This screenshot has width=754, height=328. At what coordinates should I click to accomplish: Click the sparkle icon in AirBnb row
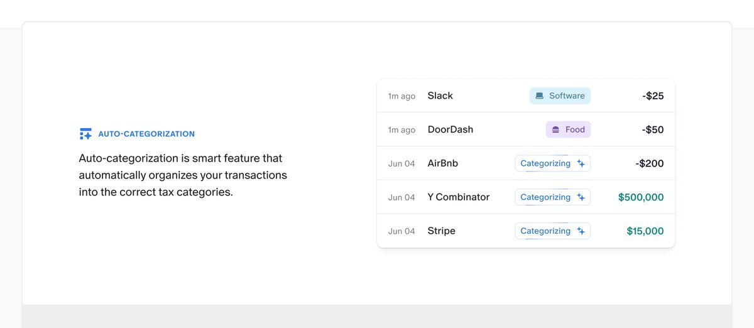[581, 163]
